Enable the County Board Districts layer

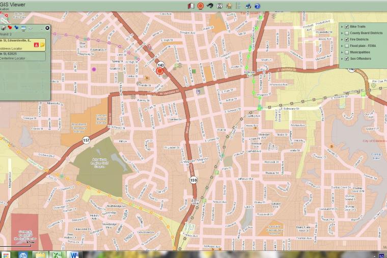(347, 33)
